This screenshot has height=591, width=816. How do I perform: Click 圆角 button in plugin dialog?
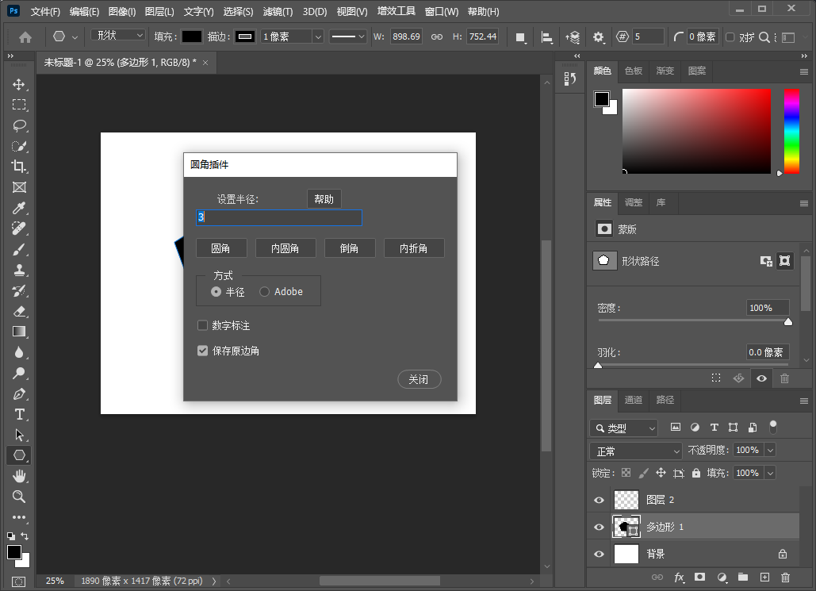(x=221, y=248)
